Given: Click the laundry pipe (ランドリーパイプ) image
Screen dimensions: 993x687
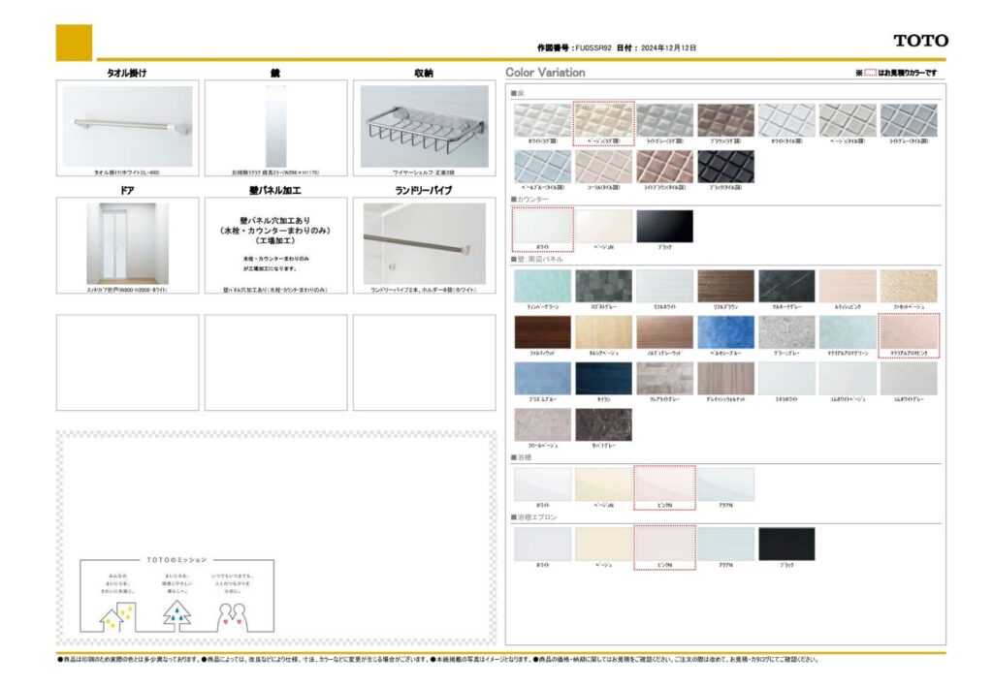Looking at the screenshot, I should [424, 243].
